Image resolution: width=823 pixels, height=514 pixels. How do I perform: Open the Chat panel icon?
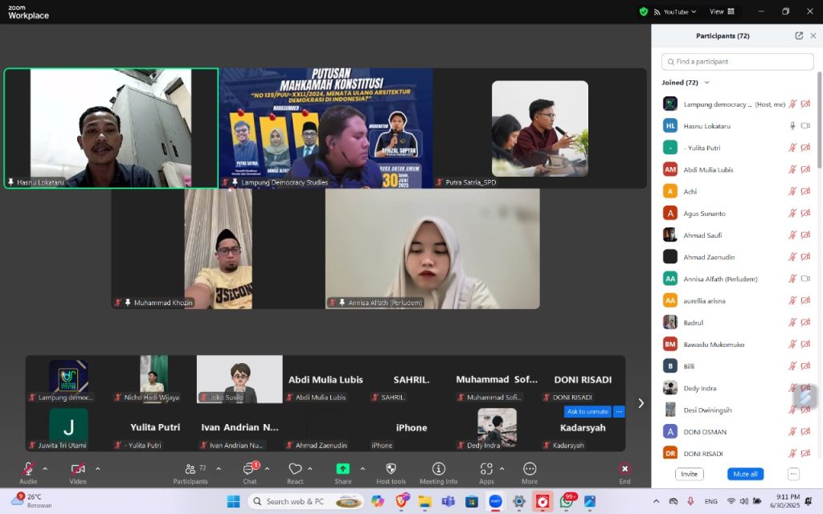coord(249,469)
